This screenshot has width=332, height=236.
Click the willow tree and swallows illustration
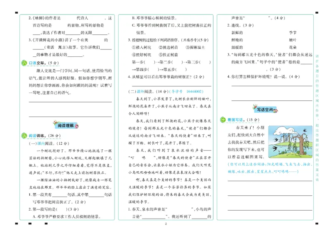[290, 141]
